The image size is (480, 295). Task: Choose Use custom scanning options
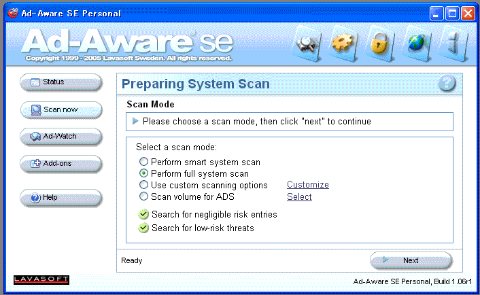coord(143,185)
